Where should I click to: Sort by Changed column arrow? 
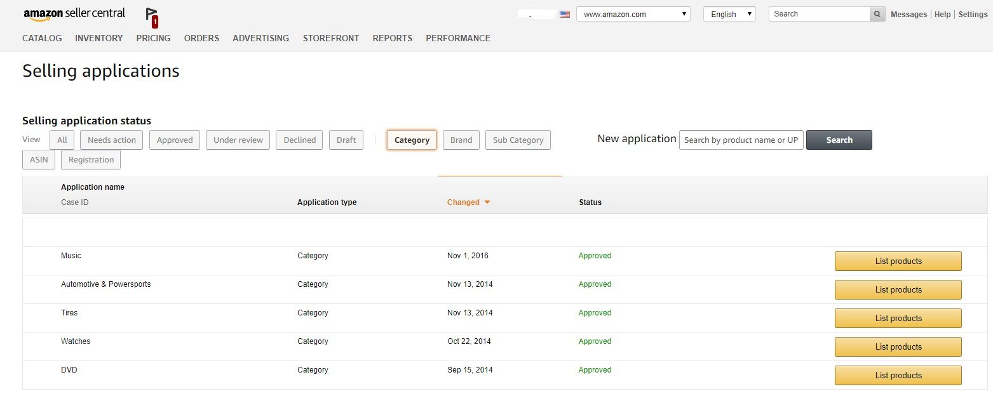coord(487,202)
